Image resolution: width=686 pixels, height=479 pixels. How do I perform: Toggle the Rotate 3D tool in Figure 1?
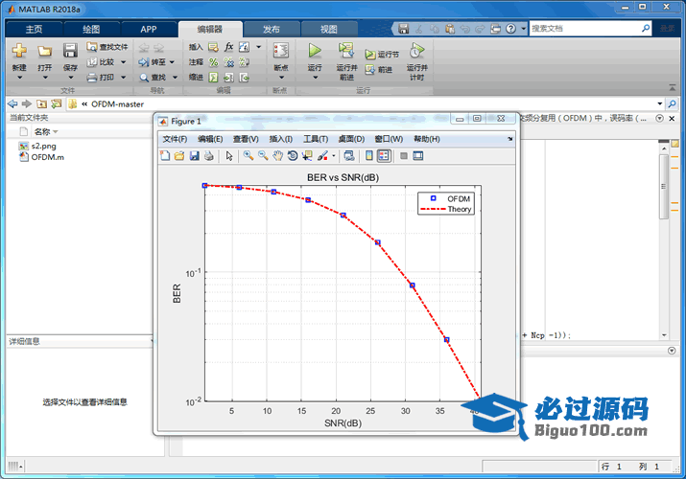[293, 156]
